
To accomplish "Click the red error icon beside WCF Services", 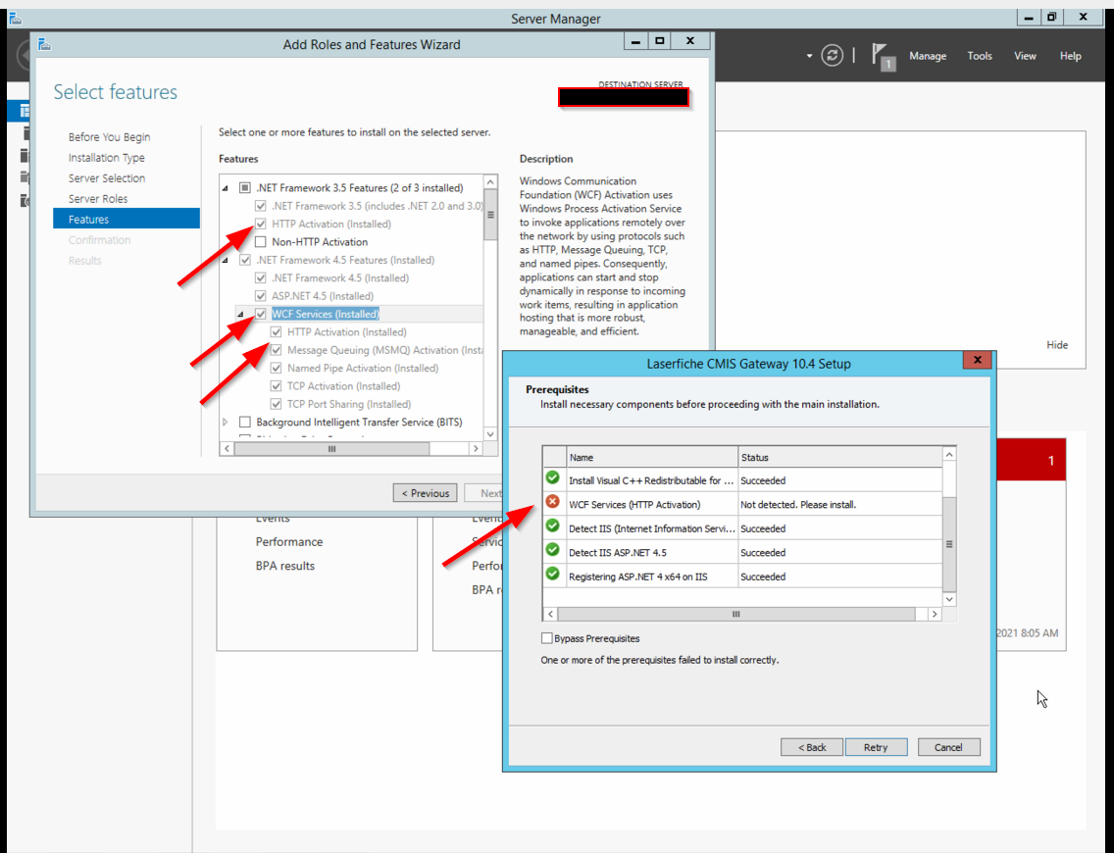I will 553,503.
